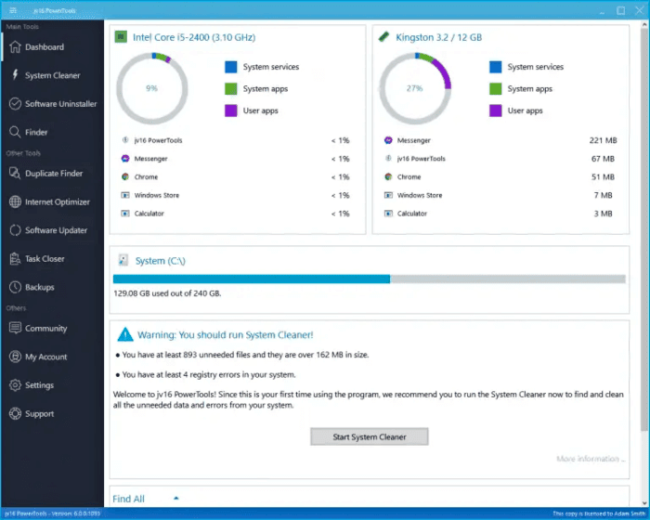Viewport: 650px width, 520px height.
Task: Open the Software Updater circular icon
Action: pos(16,230)
